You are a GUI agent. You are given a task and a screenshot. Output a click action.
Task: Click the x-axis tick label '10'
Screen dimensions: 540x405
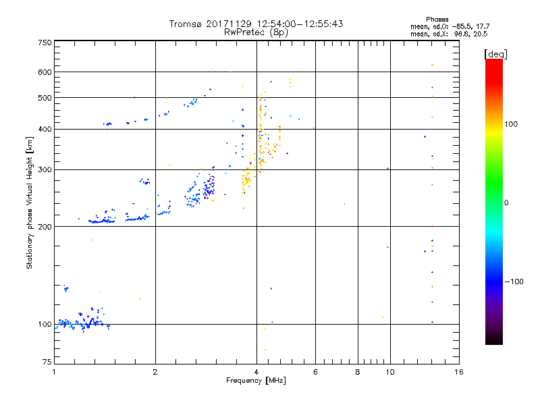(390, 372)
